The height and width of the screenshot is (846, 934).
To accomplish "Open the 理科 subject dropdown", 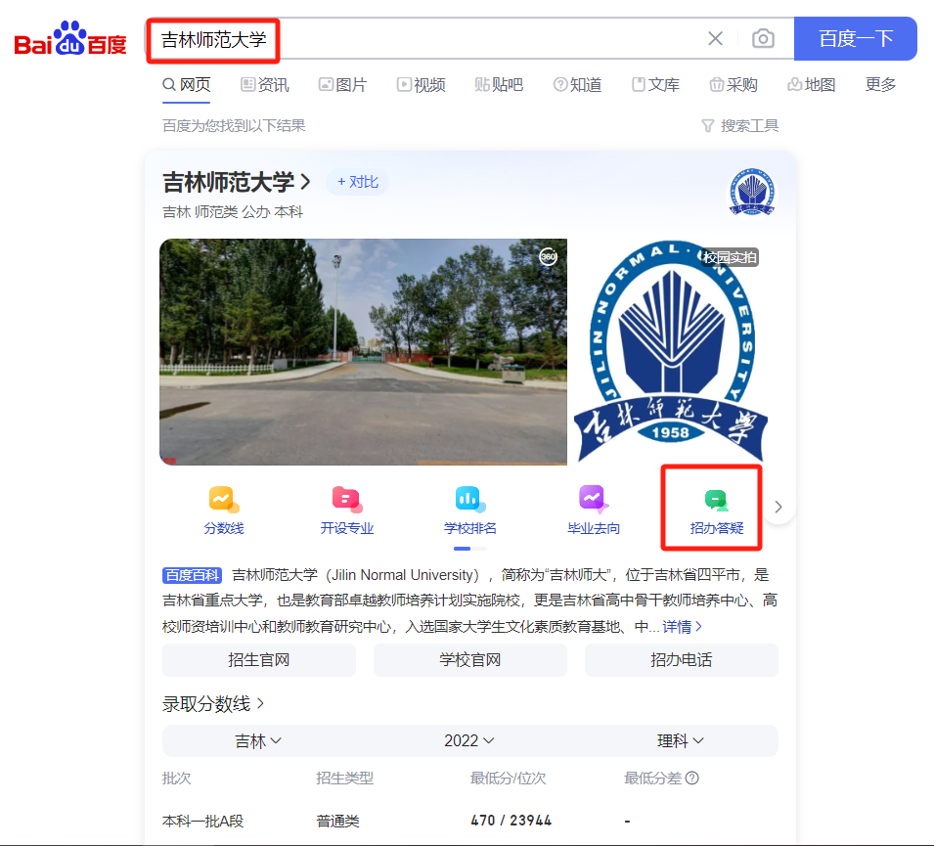I will click(681, 741).
